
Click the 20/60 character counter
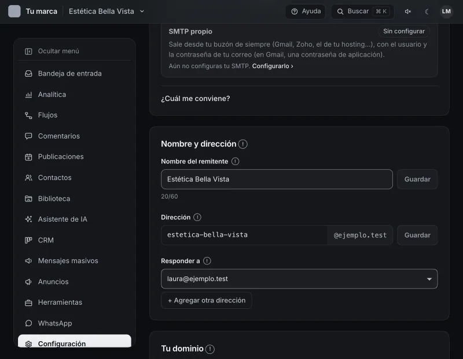click(x=170, y=196)
